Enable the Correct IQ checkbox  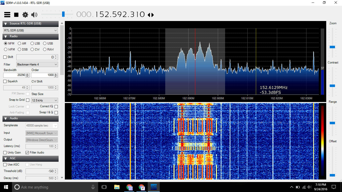[56, 106]
